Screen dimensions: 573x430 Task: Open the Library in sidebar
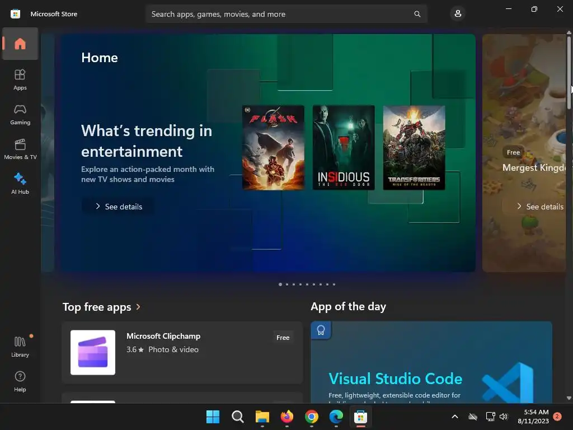(20, 347)
